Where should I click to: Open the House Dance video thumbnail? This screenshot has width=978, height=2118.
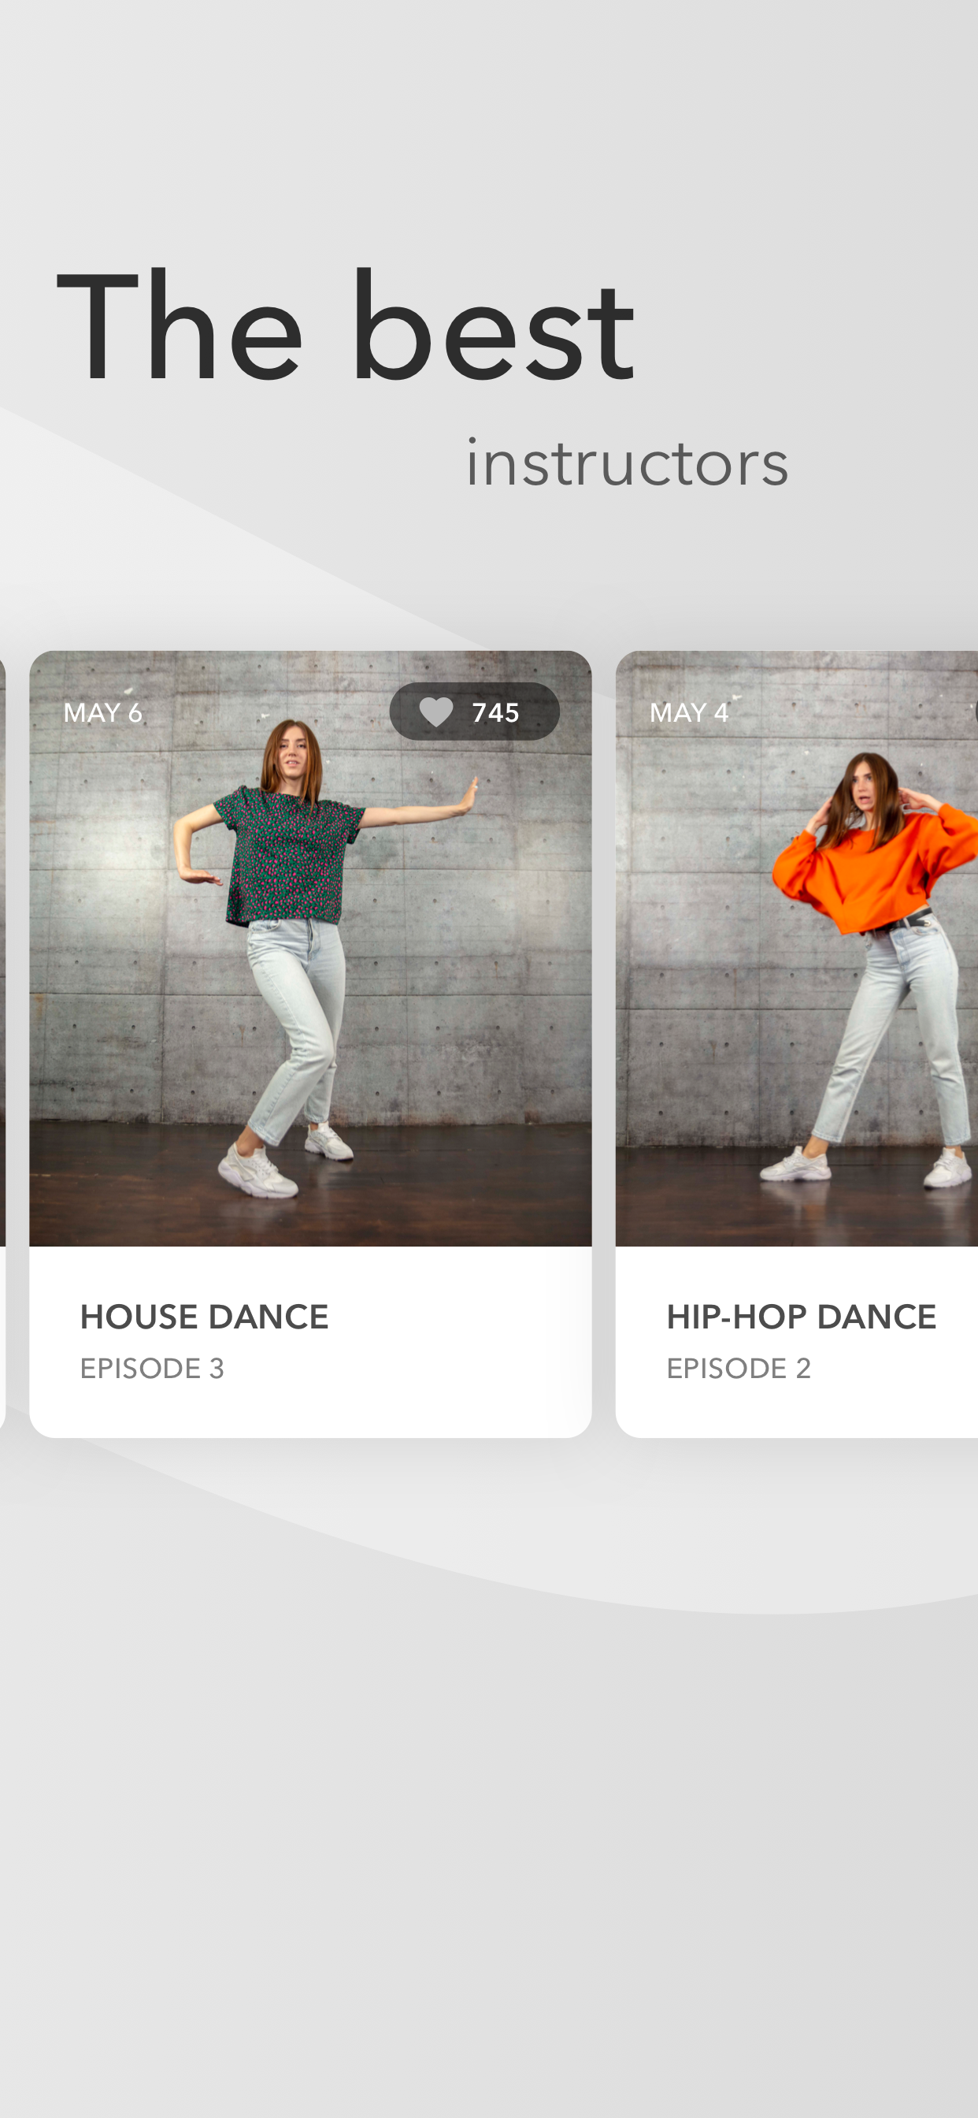309,948
